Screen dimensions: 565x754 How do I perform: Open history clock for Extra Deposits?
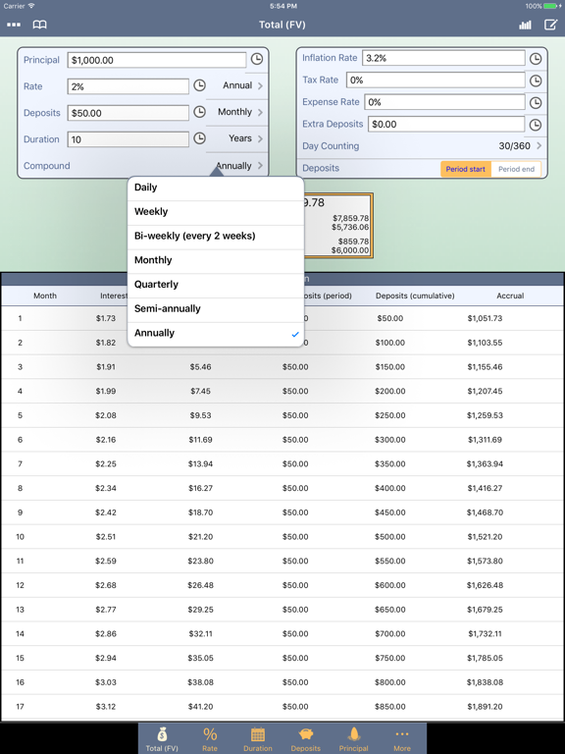[x=536, y=125]
